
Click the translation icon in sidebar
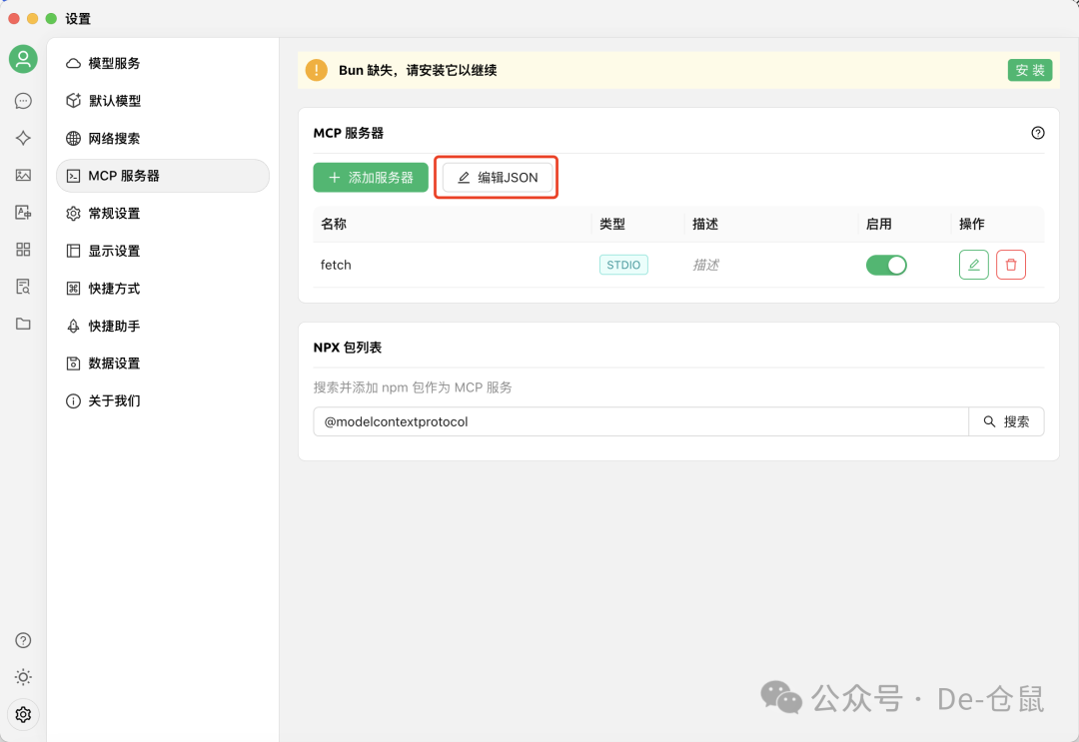coord(23,212)
